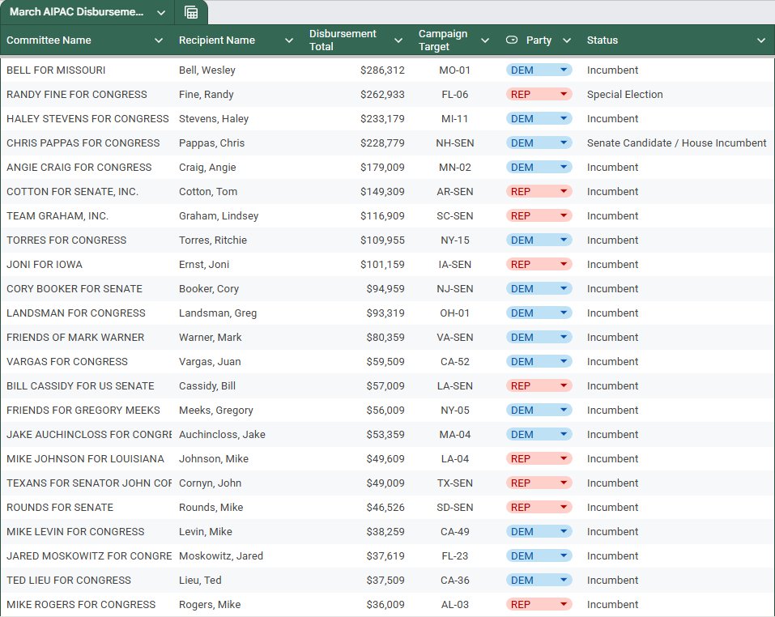The width and height of the screenshot is (775, 617).
Task: Open the table view calculator icon
Action: (x=191, y=12)
